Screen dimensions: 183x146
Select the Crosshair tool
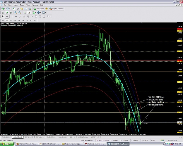click(x=7, y=17)
